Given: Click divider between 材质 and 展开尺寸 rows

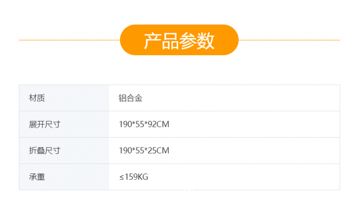Looking at the screenshot, I should (179, 111).
